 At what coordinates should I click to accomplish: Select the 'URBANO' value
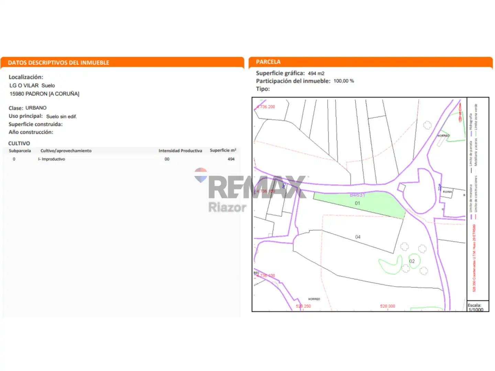coord(36,108)
